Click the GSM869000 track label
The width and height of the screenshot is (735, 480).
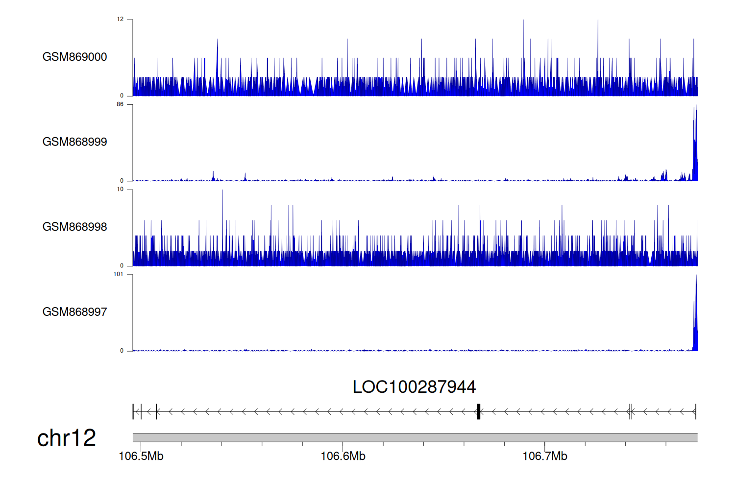pyautogui.click(x=74, y=57)
